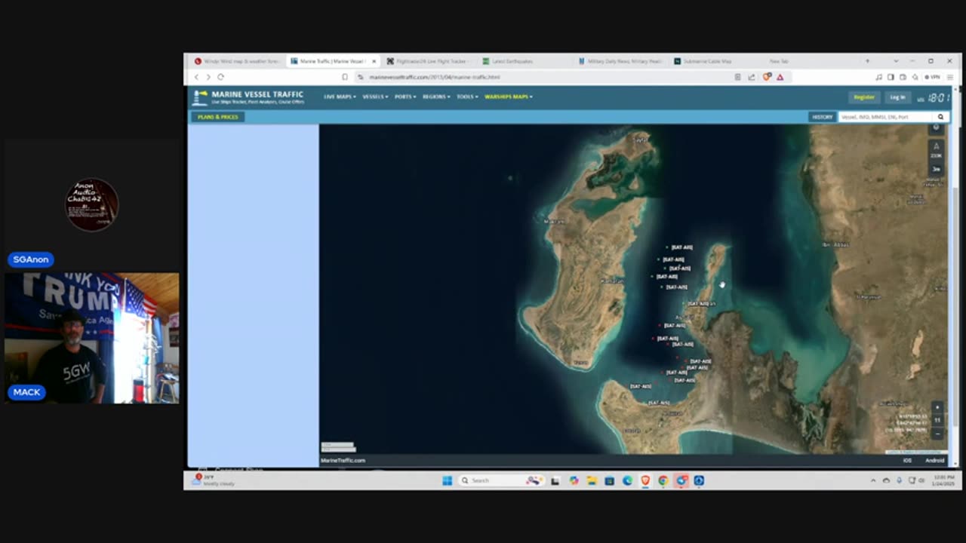Open a new browser tab with plus
This screenshot has height=543, width=966.
click(867, 61)
